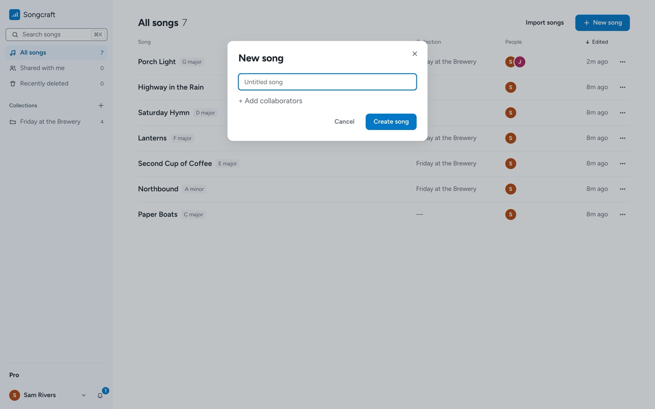
Task: Focus the Untitled song name field
Action: (327, 82)
